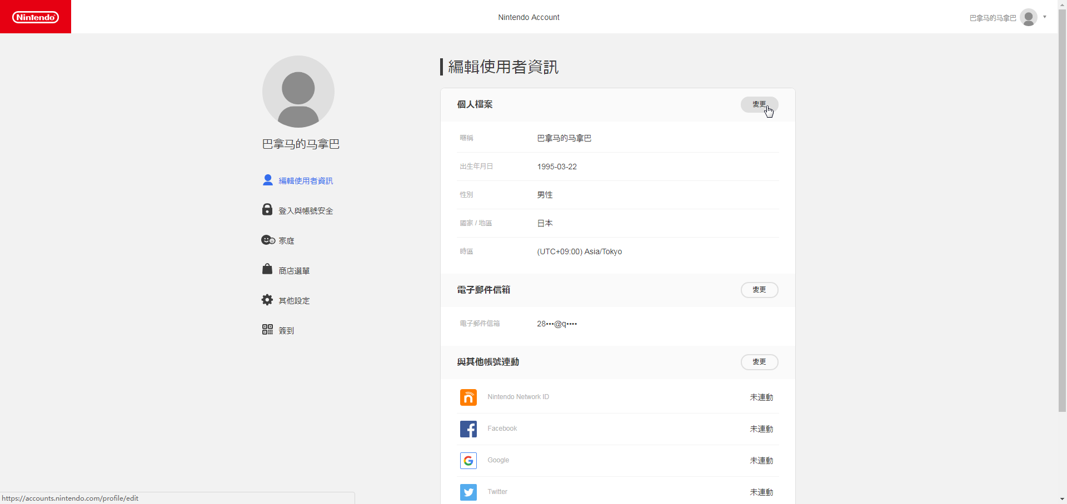Go to 商店選單 in sidebar

[294, 271]
